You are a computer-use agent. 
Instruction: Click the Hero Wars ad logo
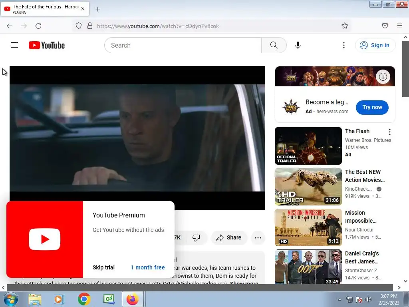pos(291,107)
